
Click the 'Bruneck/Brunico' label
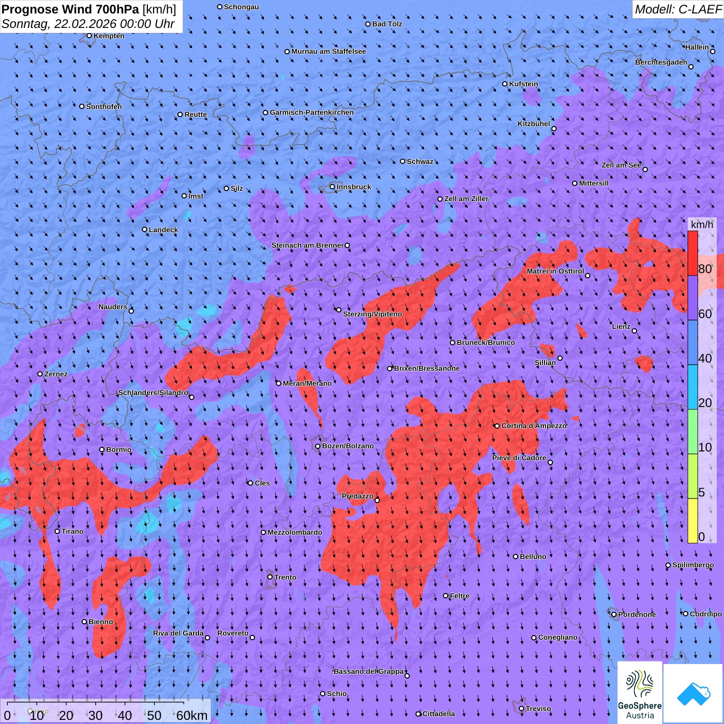click(486, 342)
